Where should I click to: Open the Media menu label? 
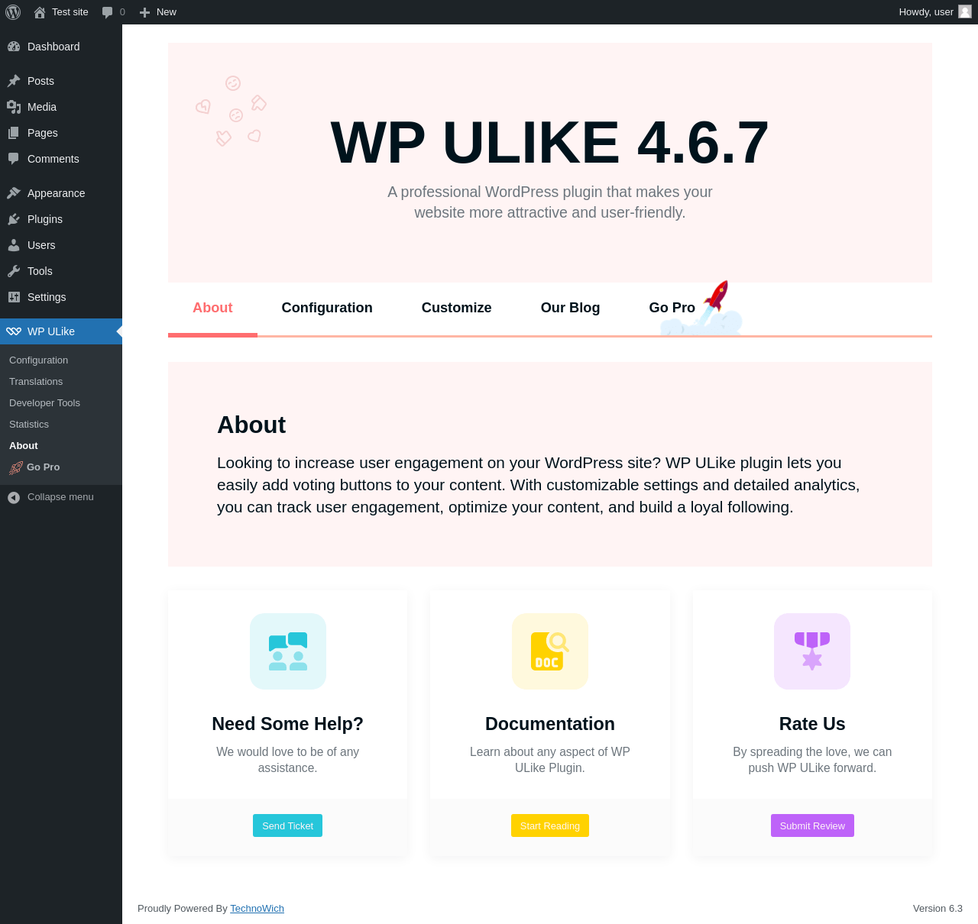(x=42, y=107)
